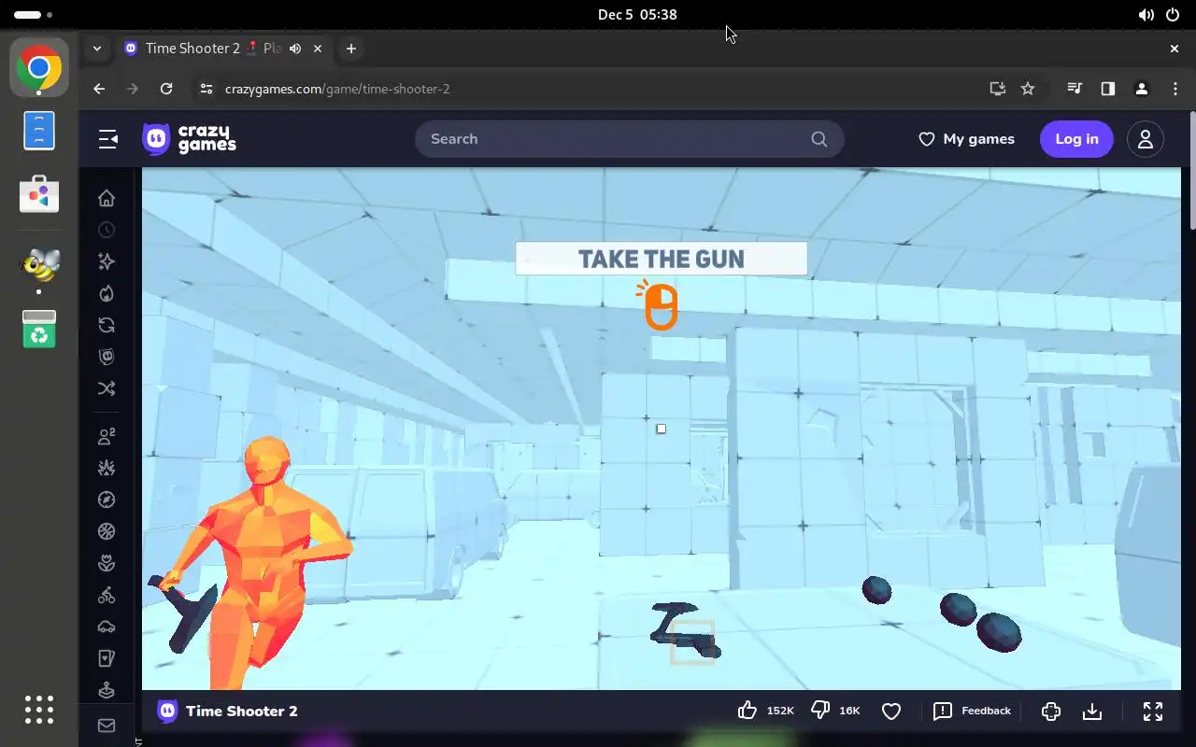Open Recently played clock icon in sidebar
Viewport: 1196px width, 747px height.
[107, 230]
